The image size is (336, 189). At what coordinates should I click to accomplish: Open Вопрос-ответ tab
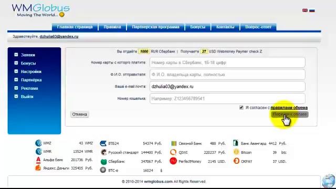click(x=258, y=27)
